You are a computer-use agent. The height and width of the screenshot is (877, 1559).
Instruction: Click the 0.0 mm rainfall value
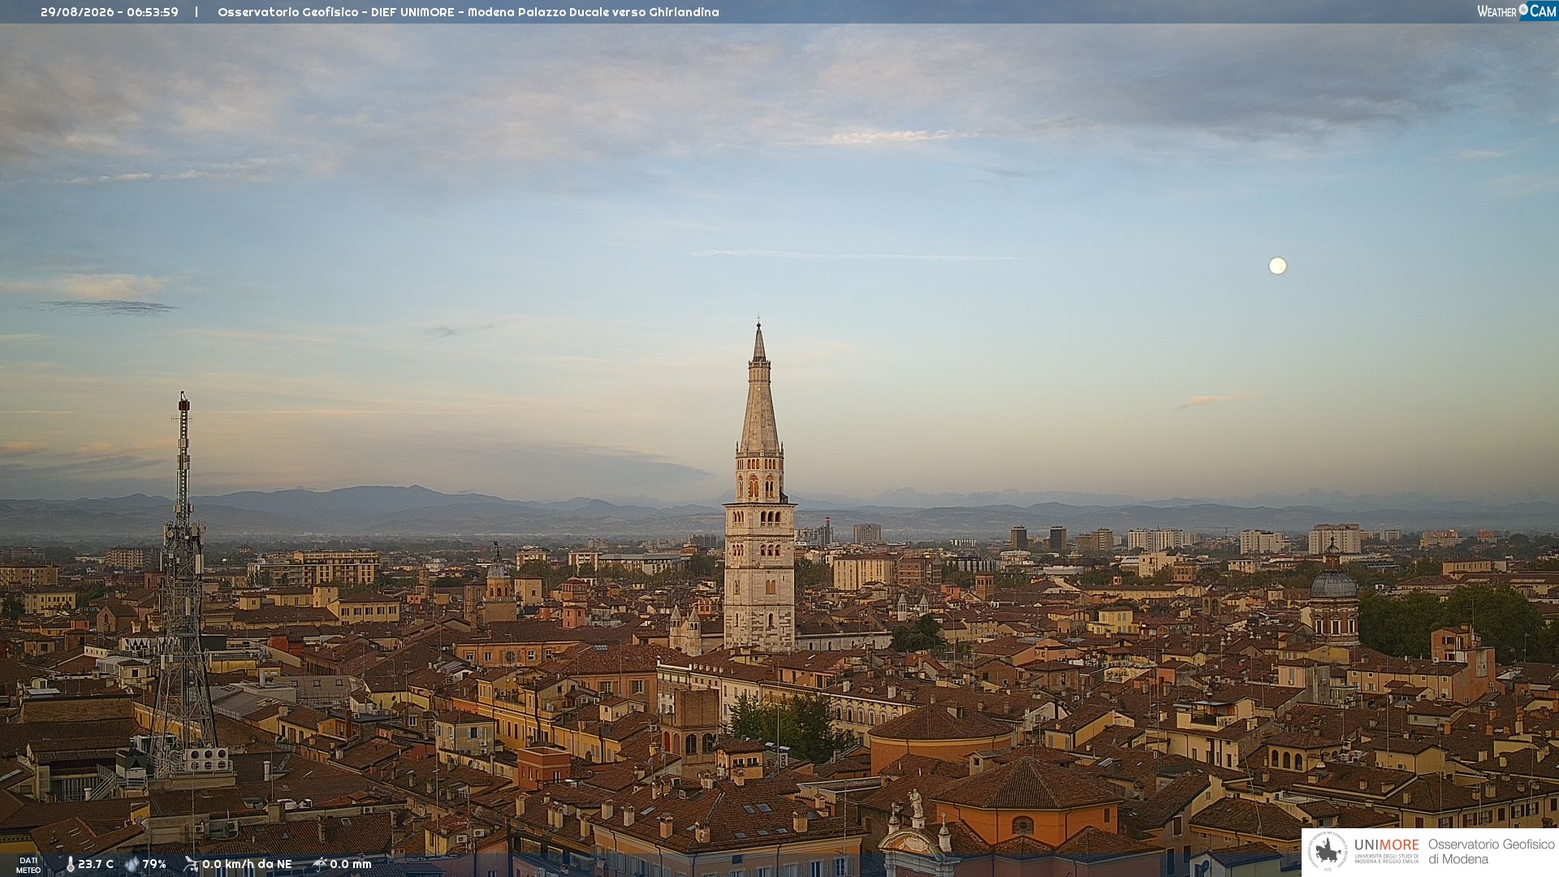point(350,865)
